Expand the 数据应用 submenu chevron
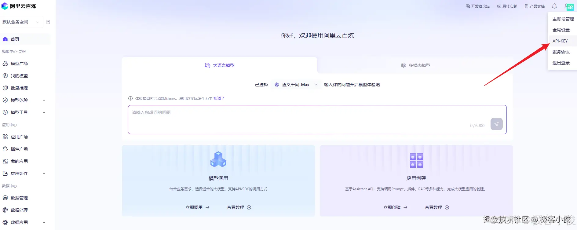Screen dimensions: 577x230 [x=44, y=222]
